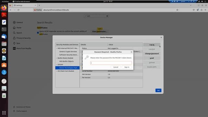208x117 pixels.
Task: Open the Firefox application menu
Action: coord(205,10)
